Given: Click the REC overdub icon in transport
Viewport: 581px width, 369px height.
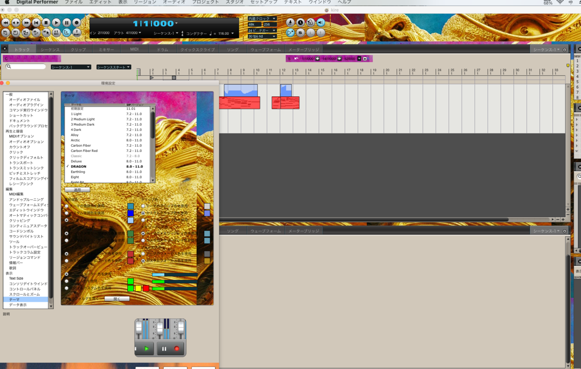Looking at the screenshot, I should [56, 33].
